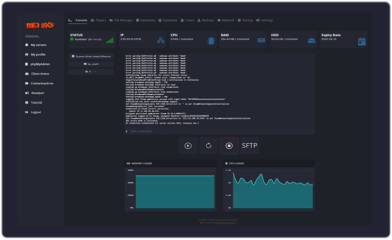Click the de_dust2 map info row
This screenshot has height=240, width=392.
point(91,64)
